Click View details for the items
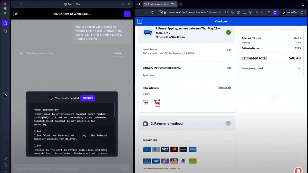The height and width of the screenshot is (173, 308). [225, 87]
